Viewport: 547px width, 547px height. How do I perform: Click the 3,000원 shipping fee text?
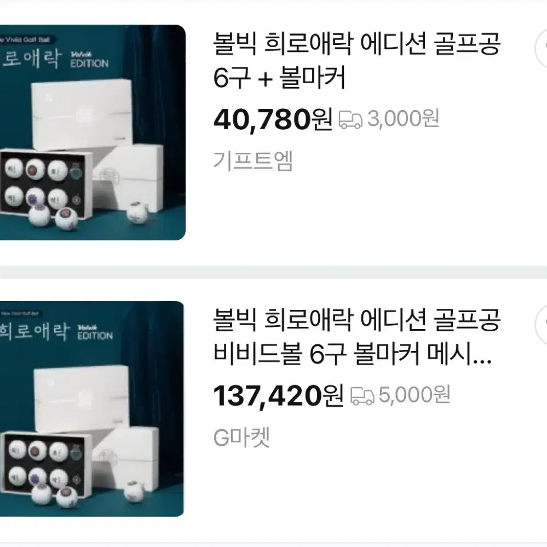(404, 119)
